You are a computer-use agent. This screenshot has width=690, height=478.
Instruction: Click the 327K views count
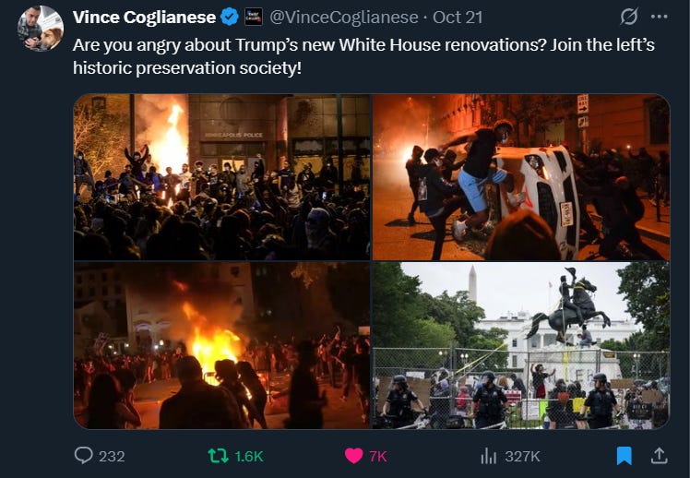(x=522, y=457)
